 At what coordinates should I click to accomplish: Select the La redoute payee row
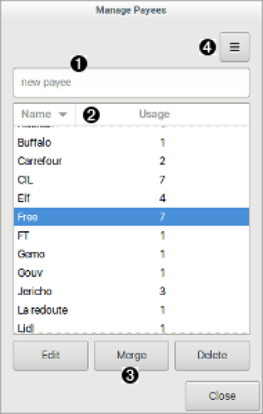(131, 310)
